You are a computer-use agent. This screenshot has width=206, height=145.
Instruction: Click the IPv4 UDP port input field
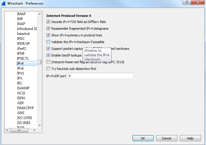coord(100,76)
